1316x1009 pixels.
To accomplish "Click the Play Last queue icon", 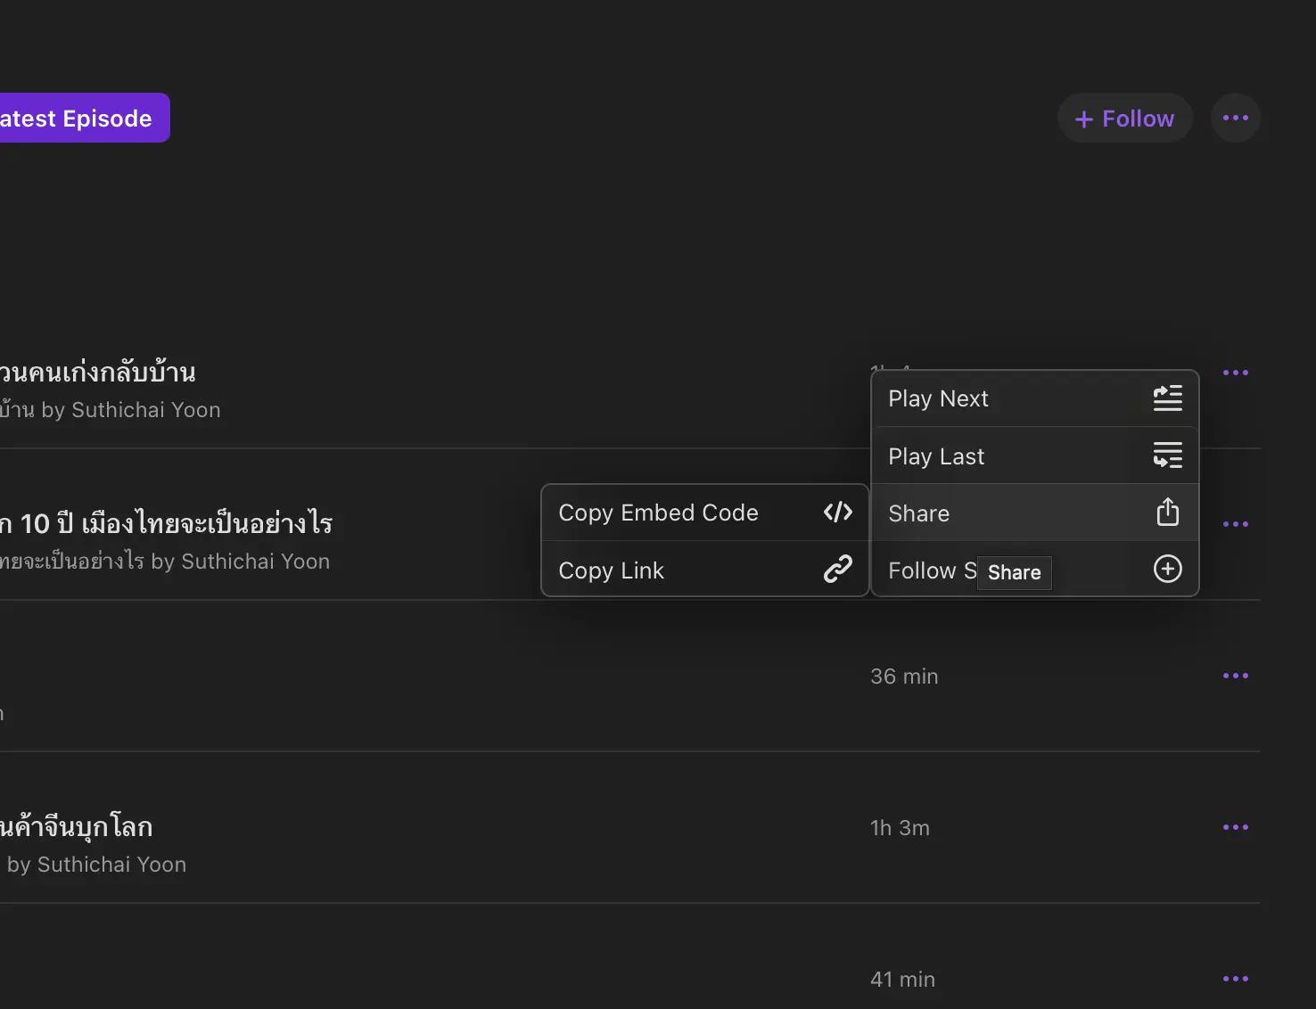I will pyautogui.click(x=1167, y=455).
